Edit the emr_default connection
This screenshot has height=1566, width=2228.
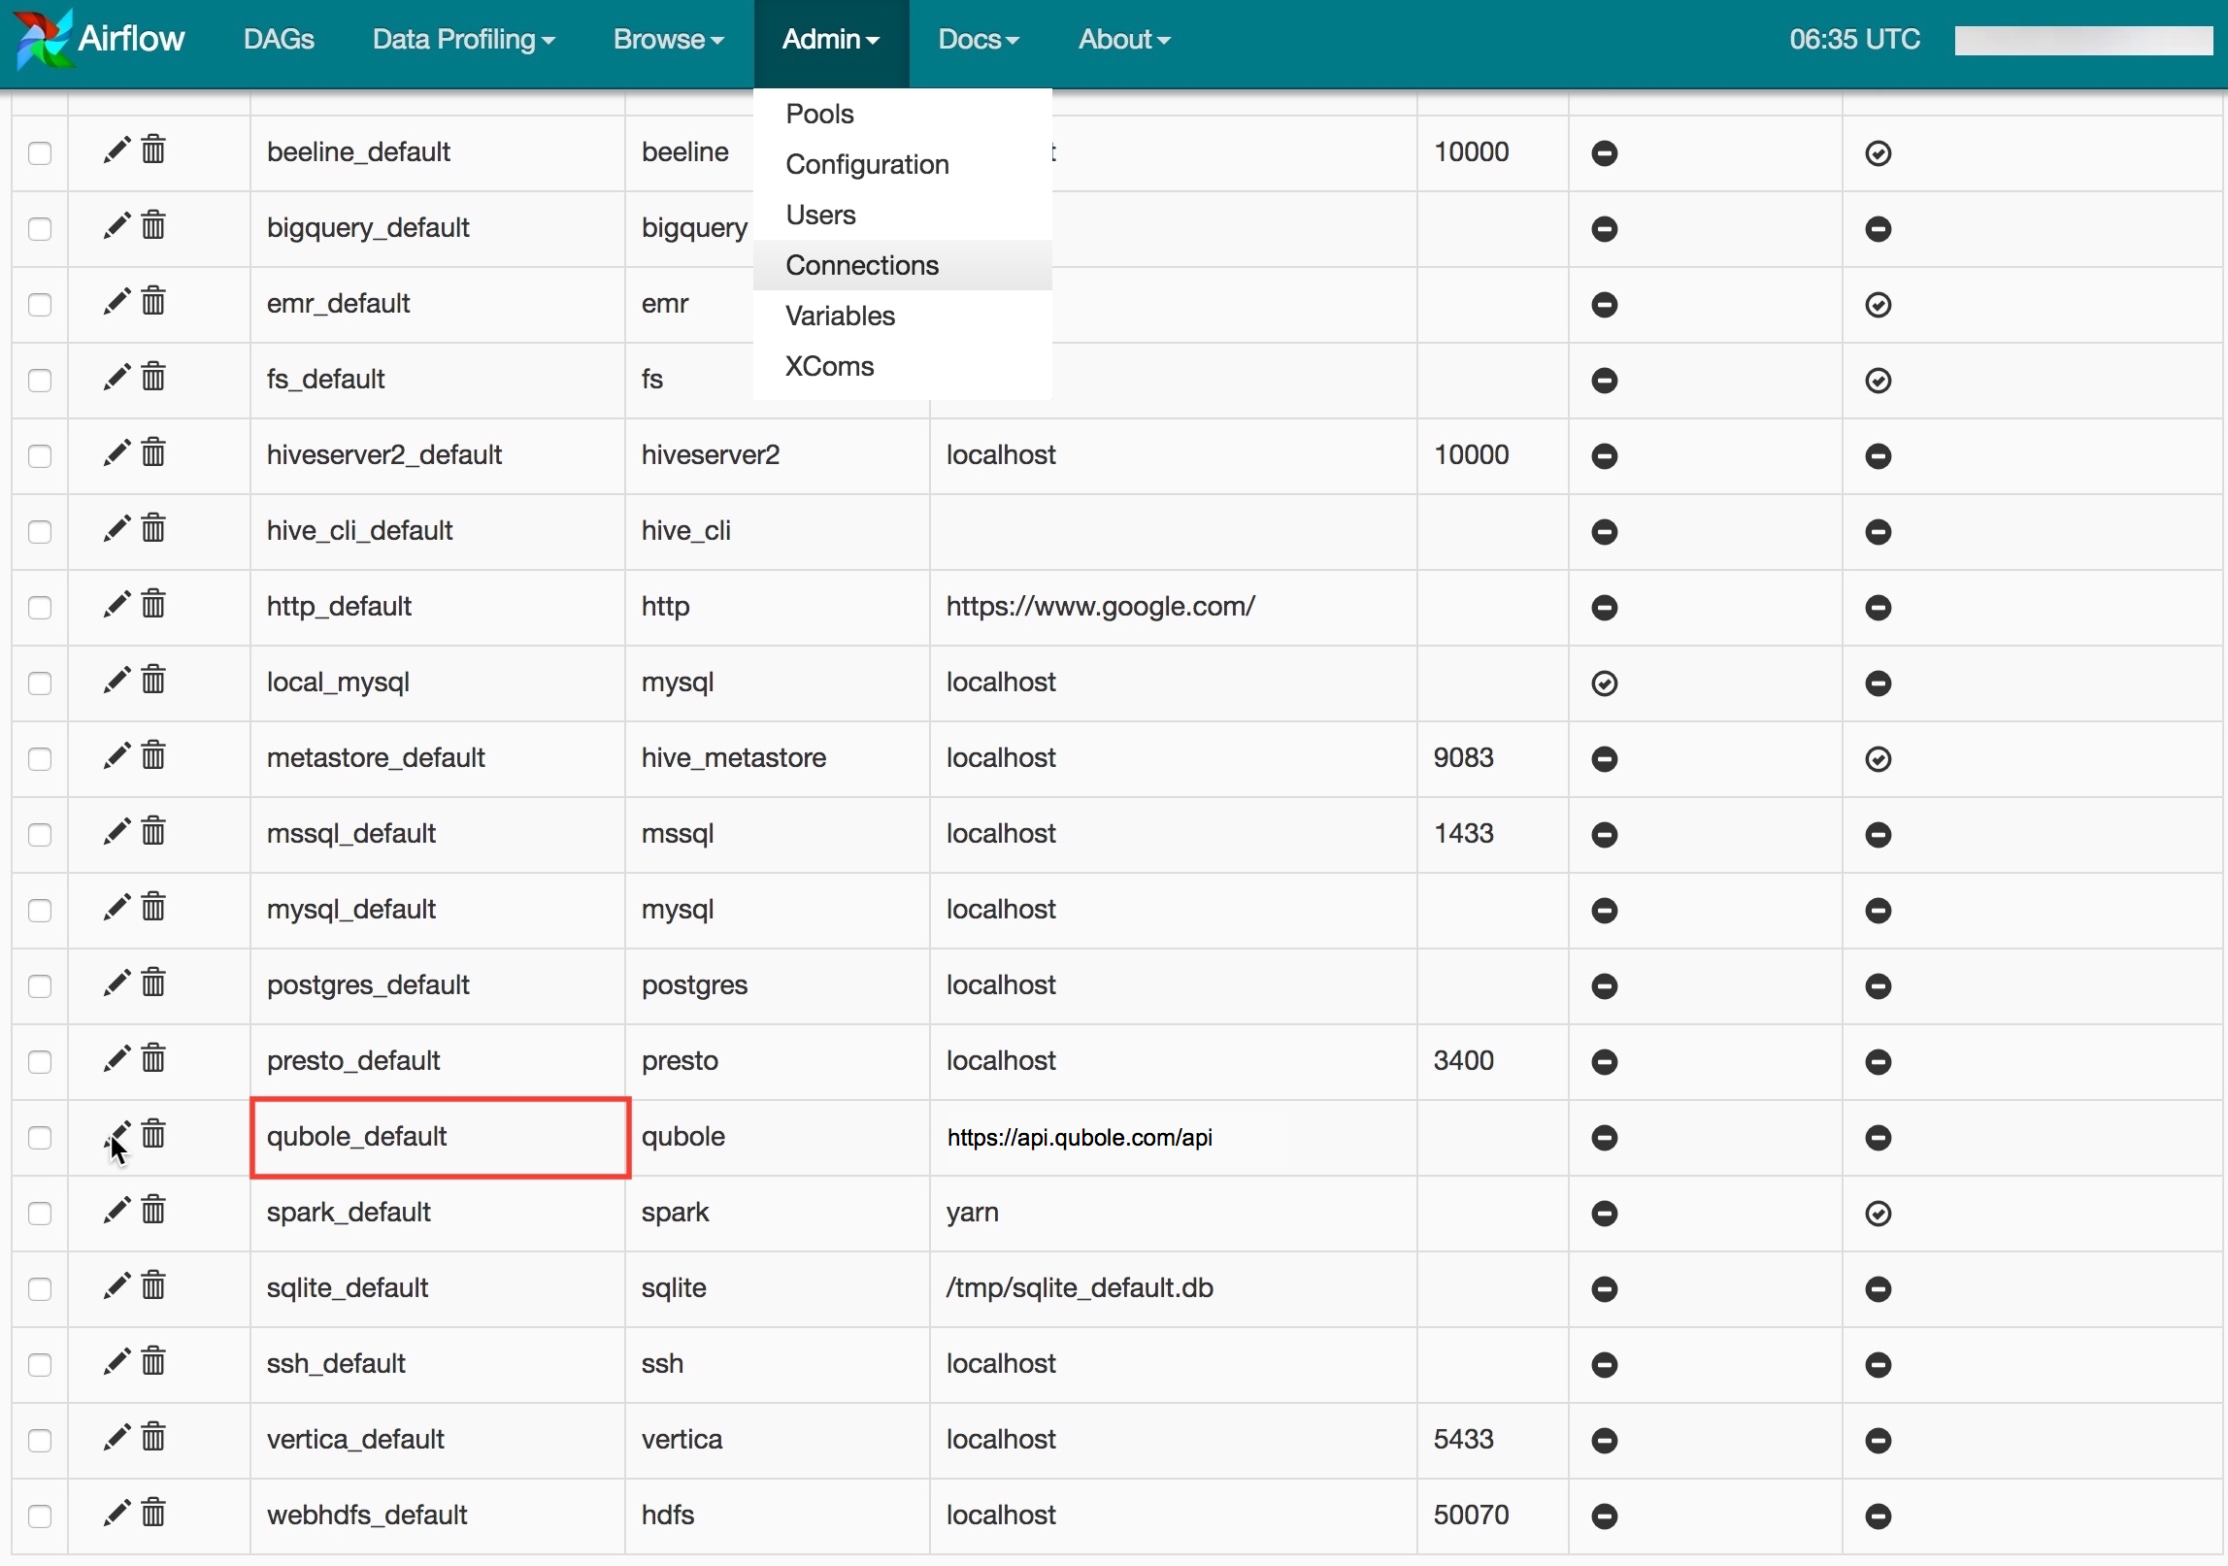point(116,302)
